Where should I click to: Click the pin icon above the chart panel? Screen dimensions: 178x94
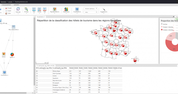pyautogui.click(x=173, y=17)
